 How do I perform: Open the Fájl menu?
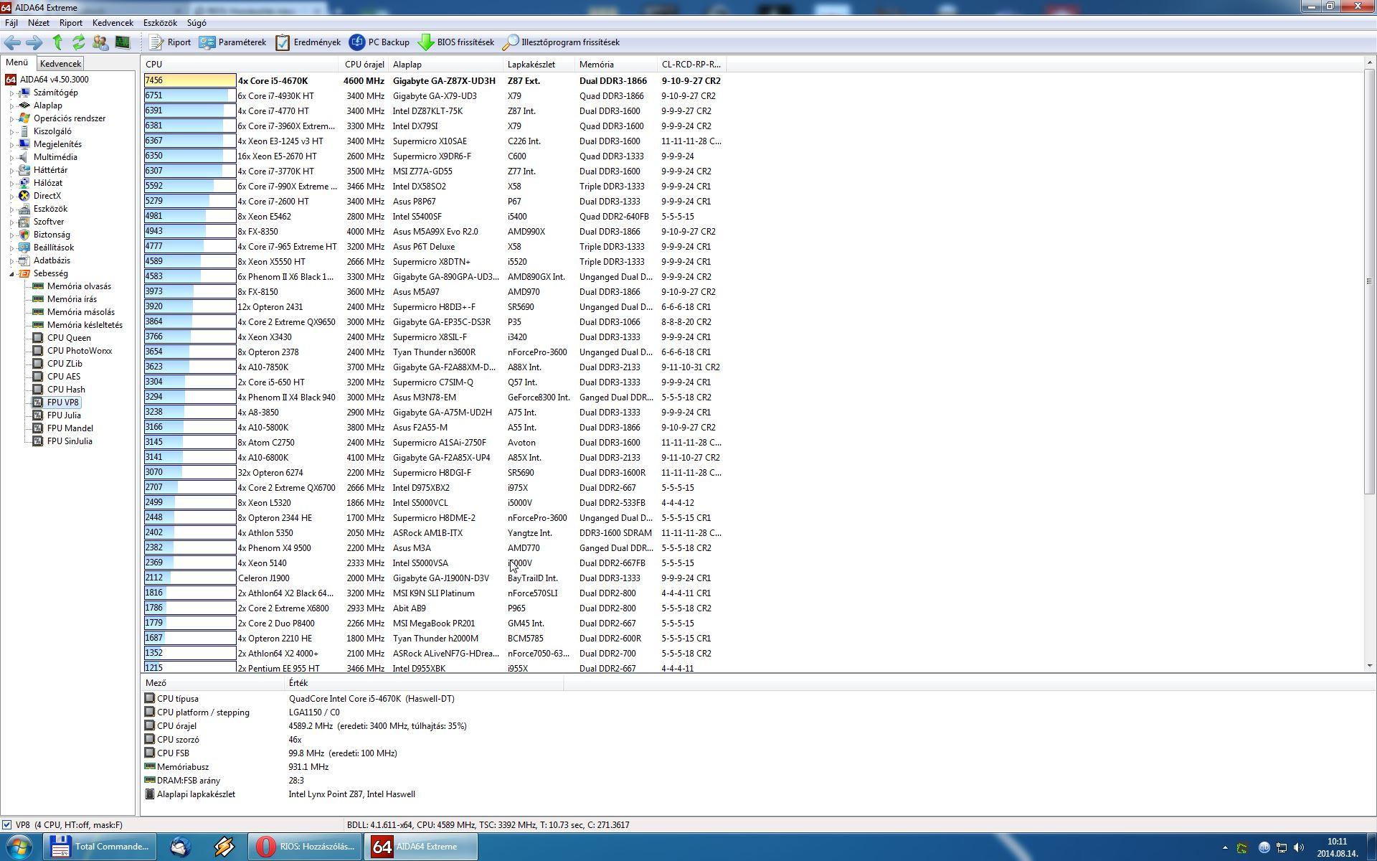point(11,23)
